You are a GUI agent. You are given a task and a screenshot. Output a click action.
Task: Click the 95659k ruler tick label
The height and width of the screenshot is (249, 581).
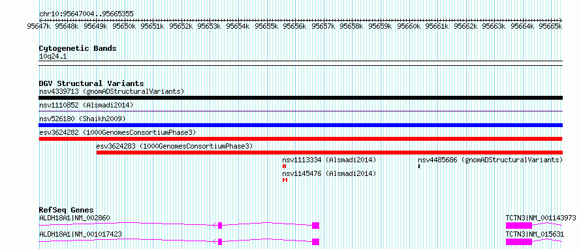point(381,26)
